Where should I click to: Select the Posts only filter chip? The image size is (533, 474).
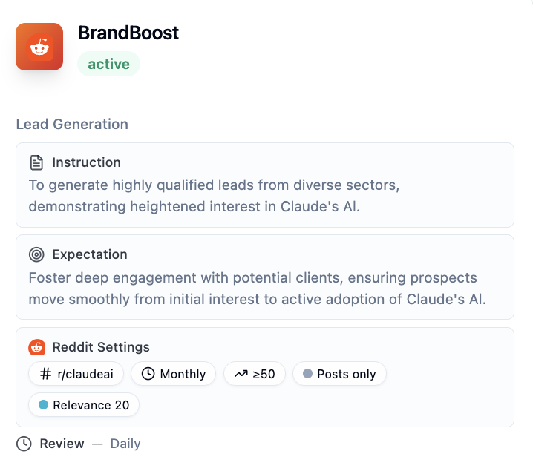pos(339,374)
